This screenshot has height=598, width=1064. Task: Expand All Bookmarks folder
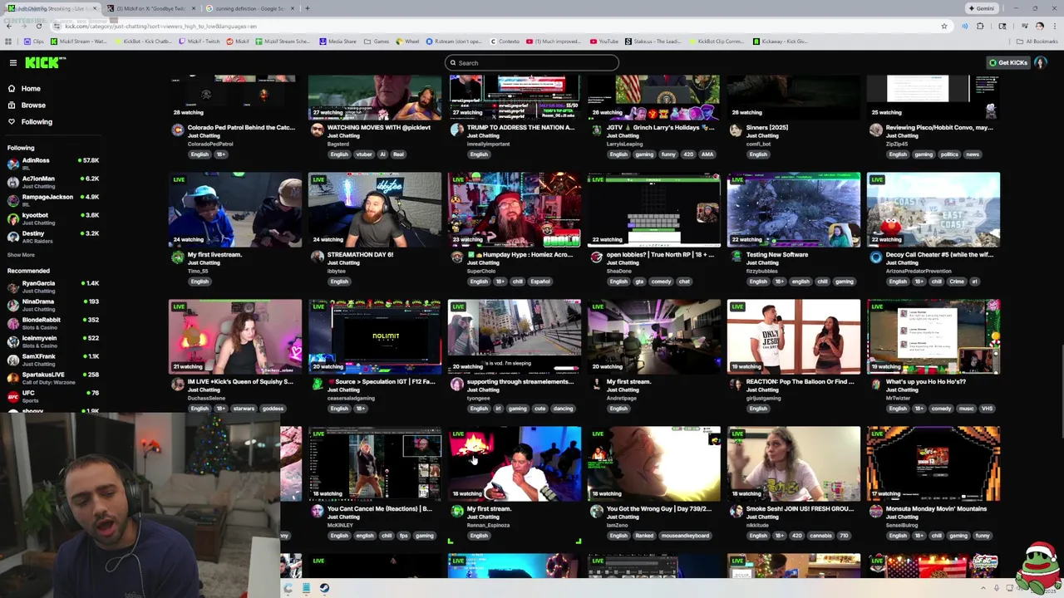(1037, 42)
